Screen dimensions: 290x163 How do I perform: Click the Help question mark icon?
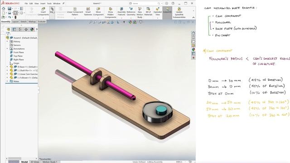pyautogui.click(x=173, y=3)
